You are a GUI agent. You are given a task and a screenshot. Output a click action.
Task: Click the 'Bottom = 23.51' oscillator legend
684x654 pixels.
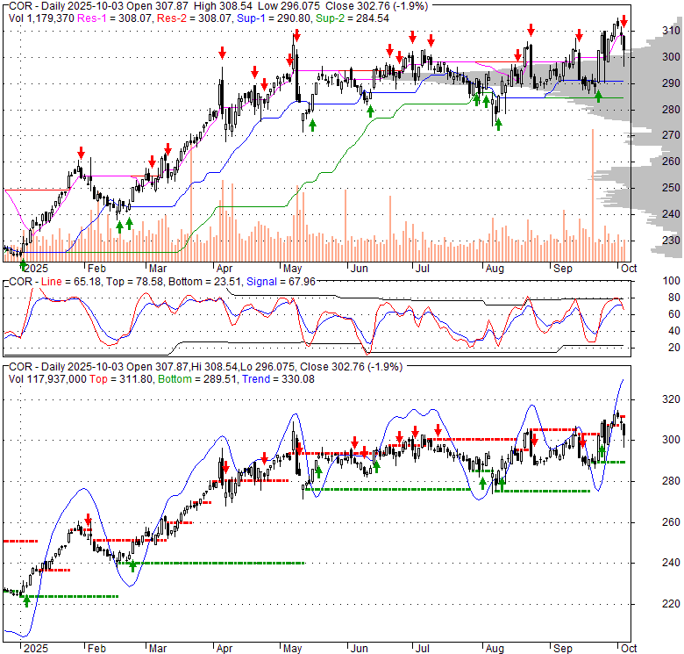(x=204, y=282)
